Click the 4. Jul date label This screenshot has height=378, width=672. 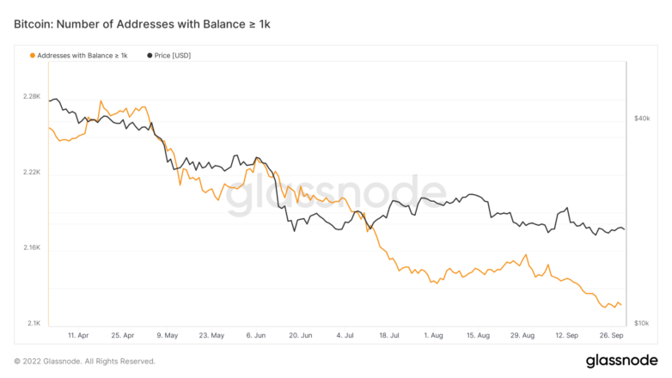point(345,335)
